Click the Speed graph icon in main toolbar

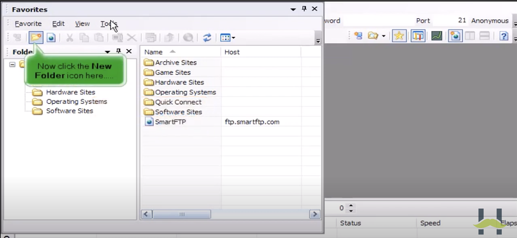click(437, 35)
